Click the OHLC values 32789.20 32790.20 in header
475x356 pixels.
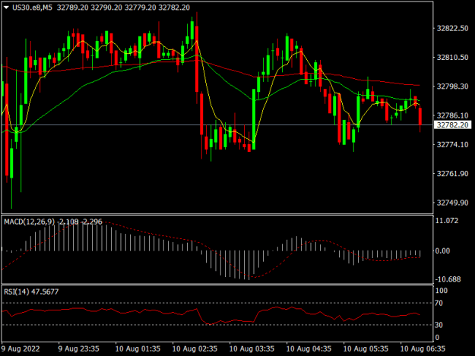(90, 8)
